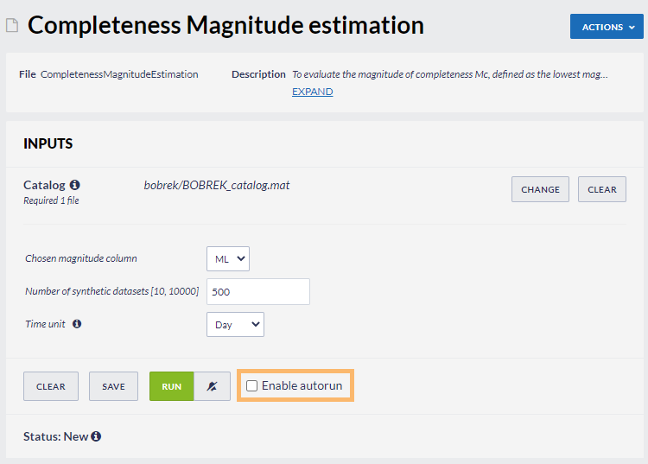
Task: Click the bobrek/BOBREK_catalog.mat file name
Action: [x=217, y=185]
